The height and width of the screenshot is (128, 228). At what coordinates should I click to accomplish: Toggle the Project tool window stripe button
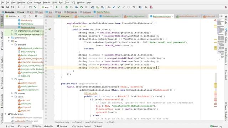2,21
